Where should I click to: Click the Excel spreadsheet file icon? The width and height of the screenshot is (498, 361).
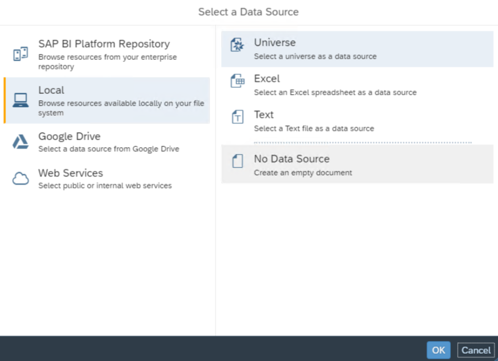[x=237, y=81]
